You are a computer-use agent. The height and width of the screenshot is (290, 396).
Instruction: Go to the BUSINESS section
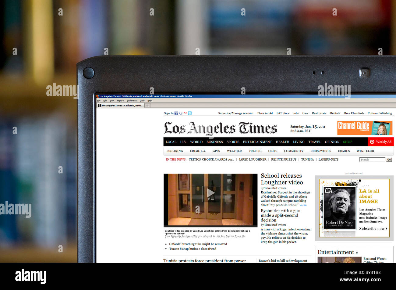pos(214,142)
